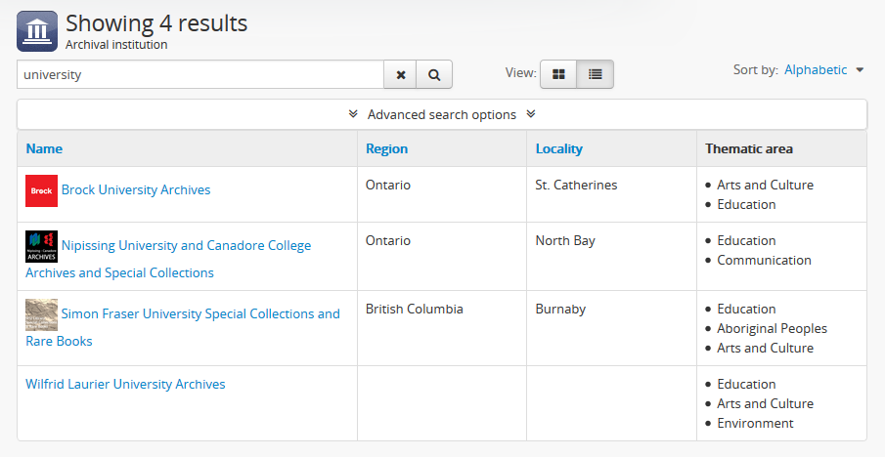This screenshot has height=457, width=885.
Task: Click the Simon Fraser University thumbnail image
Action: click(41, 314)
